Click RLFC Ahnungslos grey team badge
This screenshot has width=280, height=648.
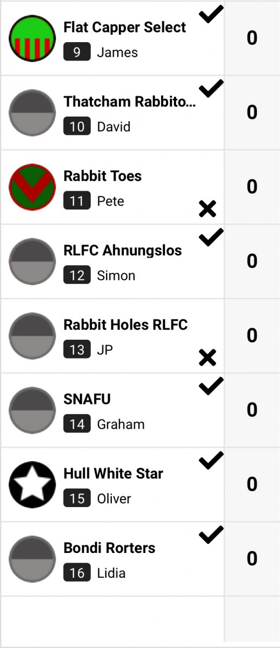tap(32, 261)
